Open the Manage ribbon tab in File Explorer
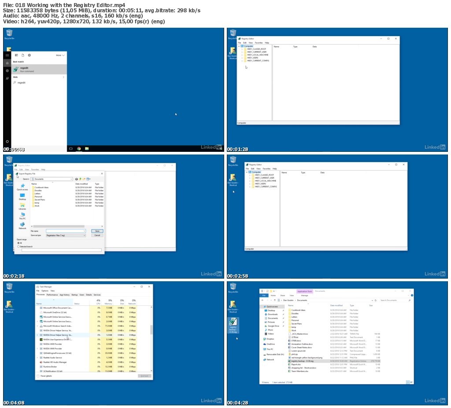The image size is (451, 408). [x=305, y=295]
